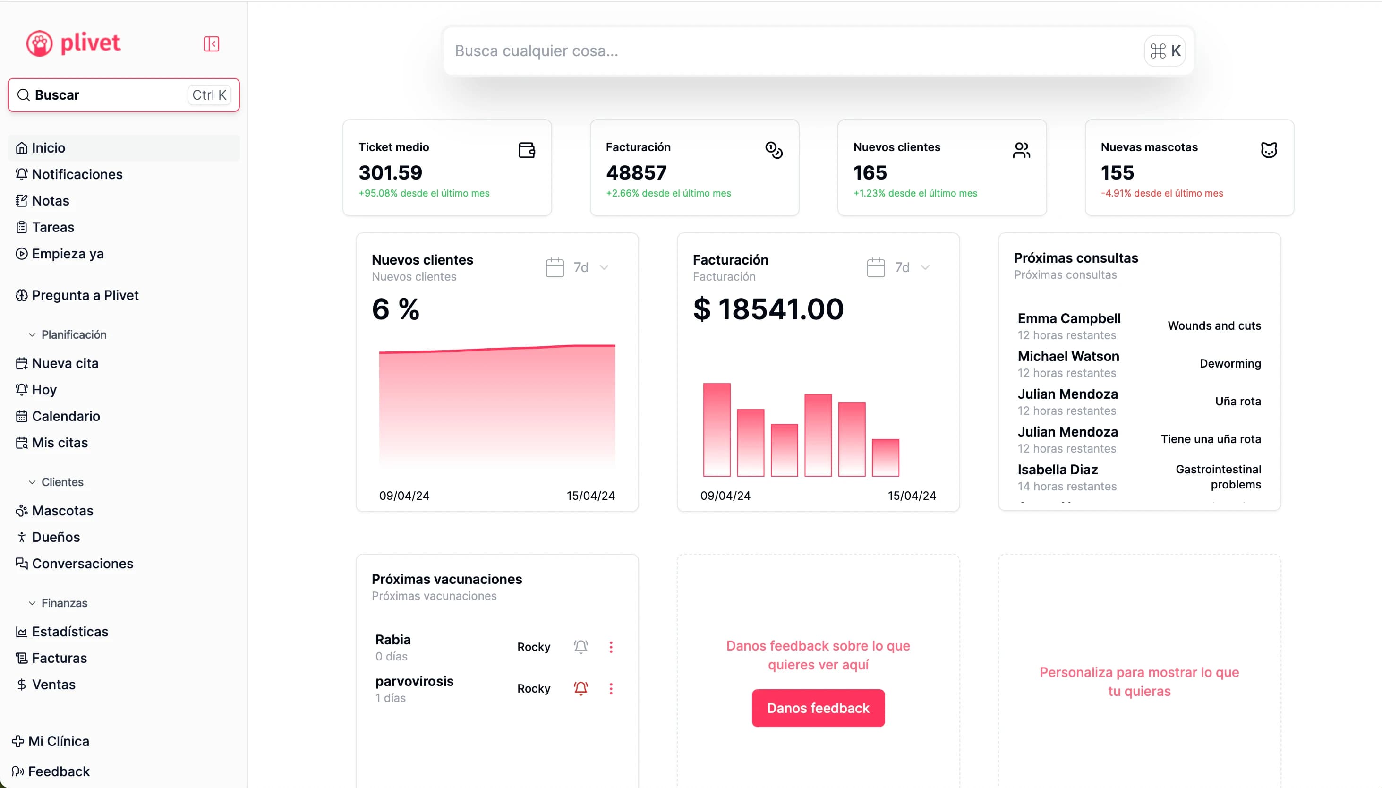The image size is (1382, 788).
Task: Click the calendar icon in Facturación chart
Action: (x=876, y=267)
